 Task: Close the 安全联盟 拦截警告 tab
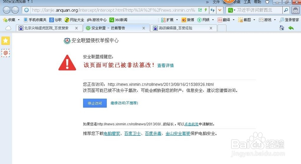coord(144,28)
